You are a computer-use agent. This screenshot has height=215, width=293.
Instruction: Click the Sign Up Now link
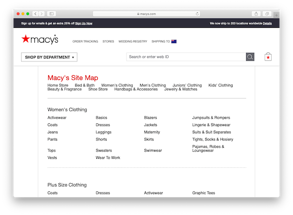(84, 23)
